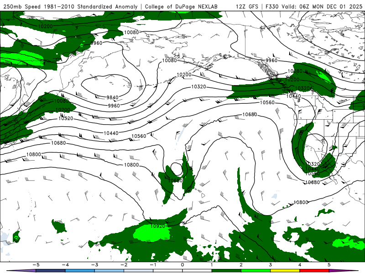Click the -5 tick label on the color bar
This screenshot has height=273, width=365.
(x=36, y=265)
